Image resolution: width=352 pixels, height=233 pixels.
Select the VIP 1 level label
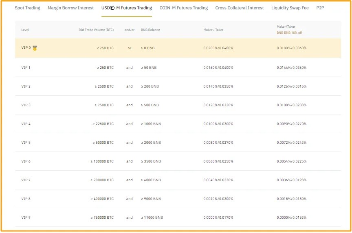coord(26,68)
